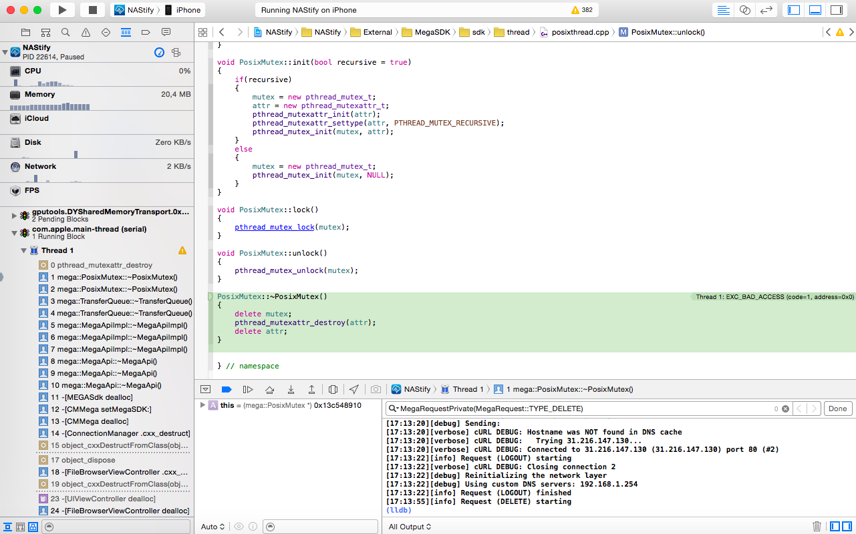Select frame 8 mega::MegaApi::~MegaApi()
This screenshot has width=856, height=534.
tap(98, 361)
